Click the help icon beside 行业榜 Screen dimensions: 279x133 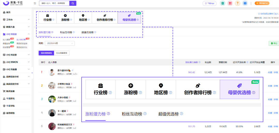click(53, 20)
